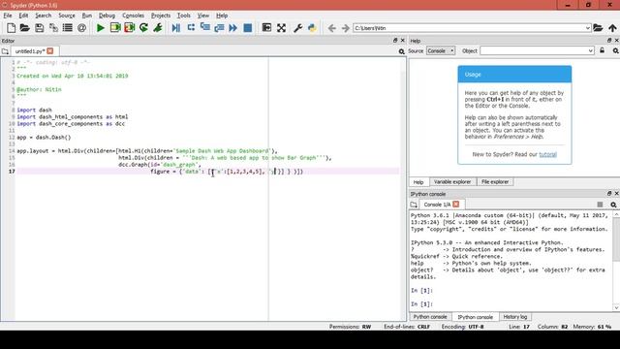Open the Help menu in the menu bar
Image resolution: width=620 pixels, height=349 pixels.
click(x=222, y=16)
